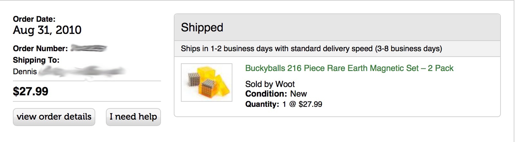Click the "1 @ $27.99" quantity price
Image resolution: width=515 pixels, height=142 pixels.
point(302,104)
